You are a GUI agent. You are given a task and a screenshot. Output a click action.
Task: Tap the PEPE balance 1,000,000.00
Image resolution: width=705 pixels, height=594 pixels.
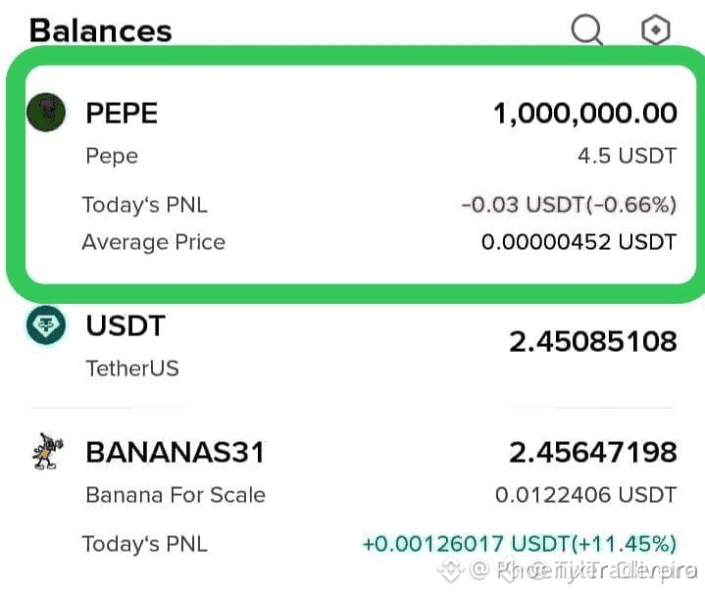585,113
